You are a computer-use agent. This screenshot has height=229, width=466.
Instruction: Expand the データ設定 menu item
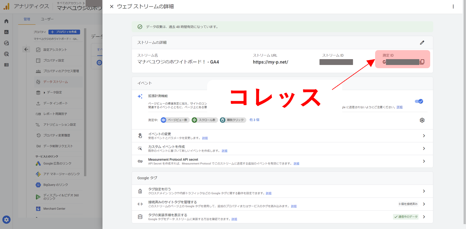pyautogui.click(x=59, y=93)
